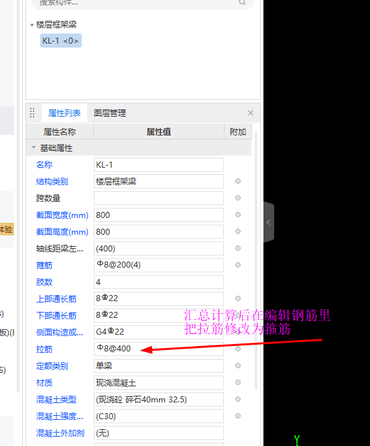Click the 混凝土强度 value (C30)

click(x=159, y=416)
